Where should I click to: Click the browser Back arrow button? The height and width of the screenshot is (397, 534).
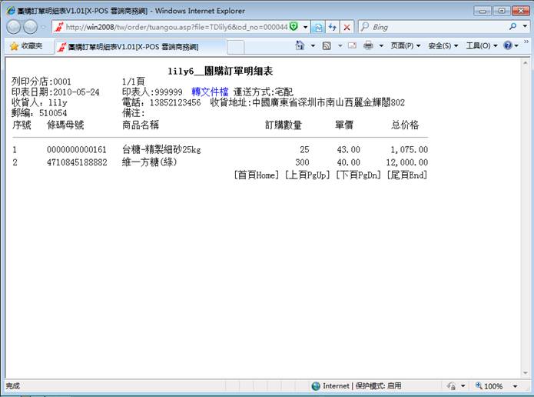point(15,27)
